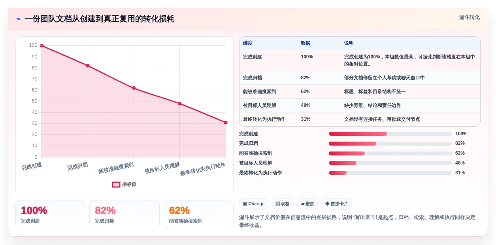Click the 31% value in the table
This screenshot has width=496, height=245.
pyautogui.click(x=306, y=119)
